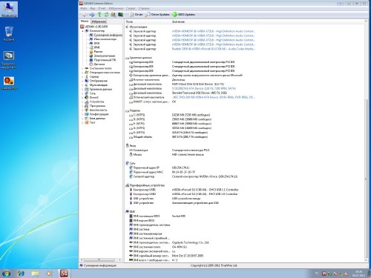The height and width of the screenshot is (278, 371).
Task: Open the DVD-RW optical drive link
Action: (214, 97)
